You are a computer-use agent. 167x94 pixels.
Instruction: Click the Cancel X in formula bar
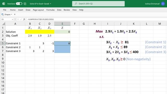18,19
